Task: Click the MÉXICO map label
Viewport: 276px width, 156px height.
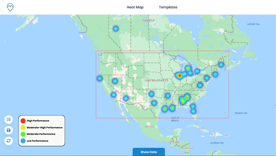Action: coord(149,126)
